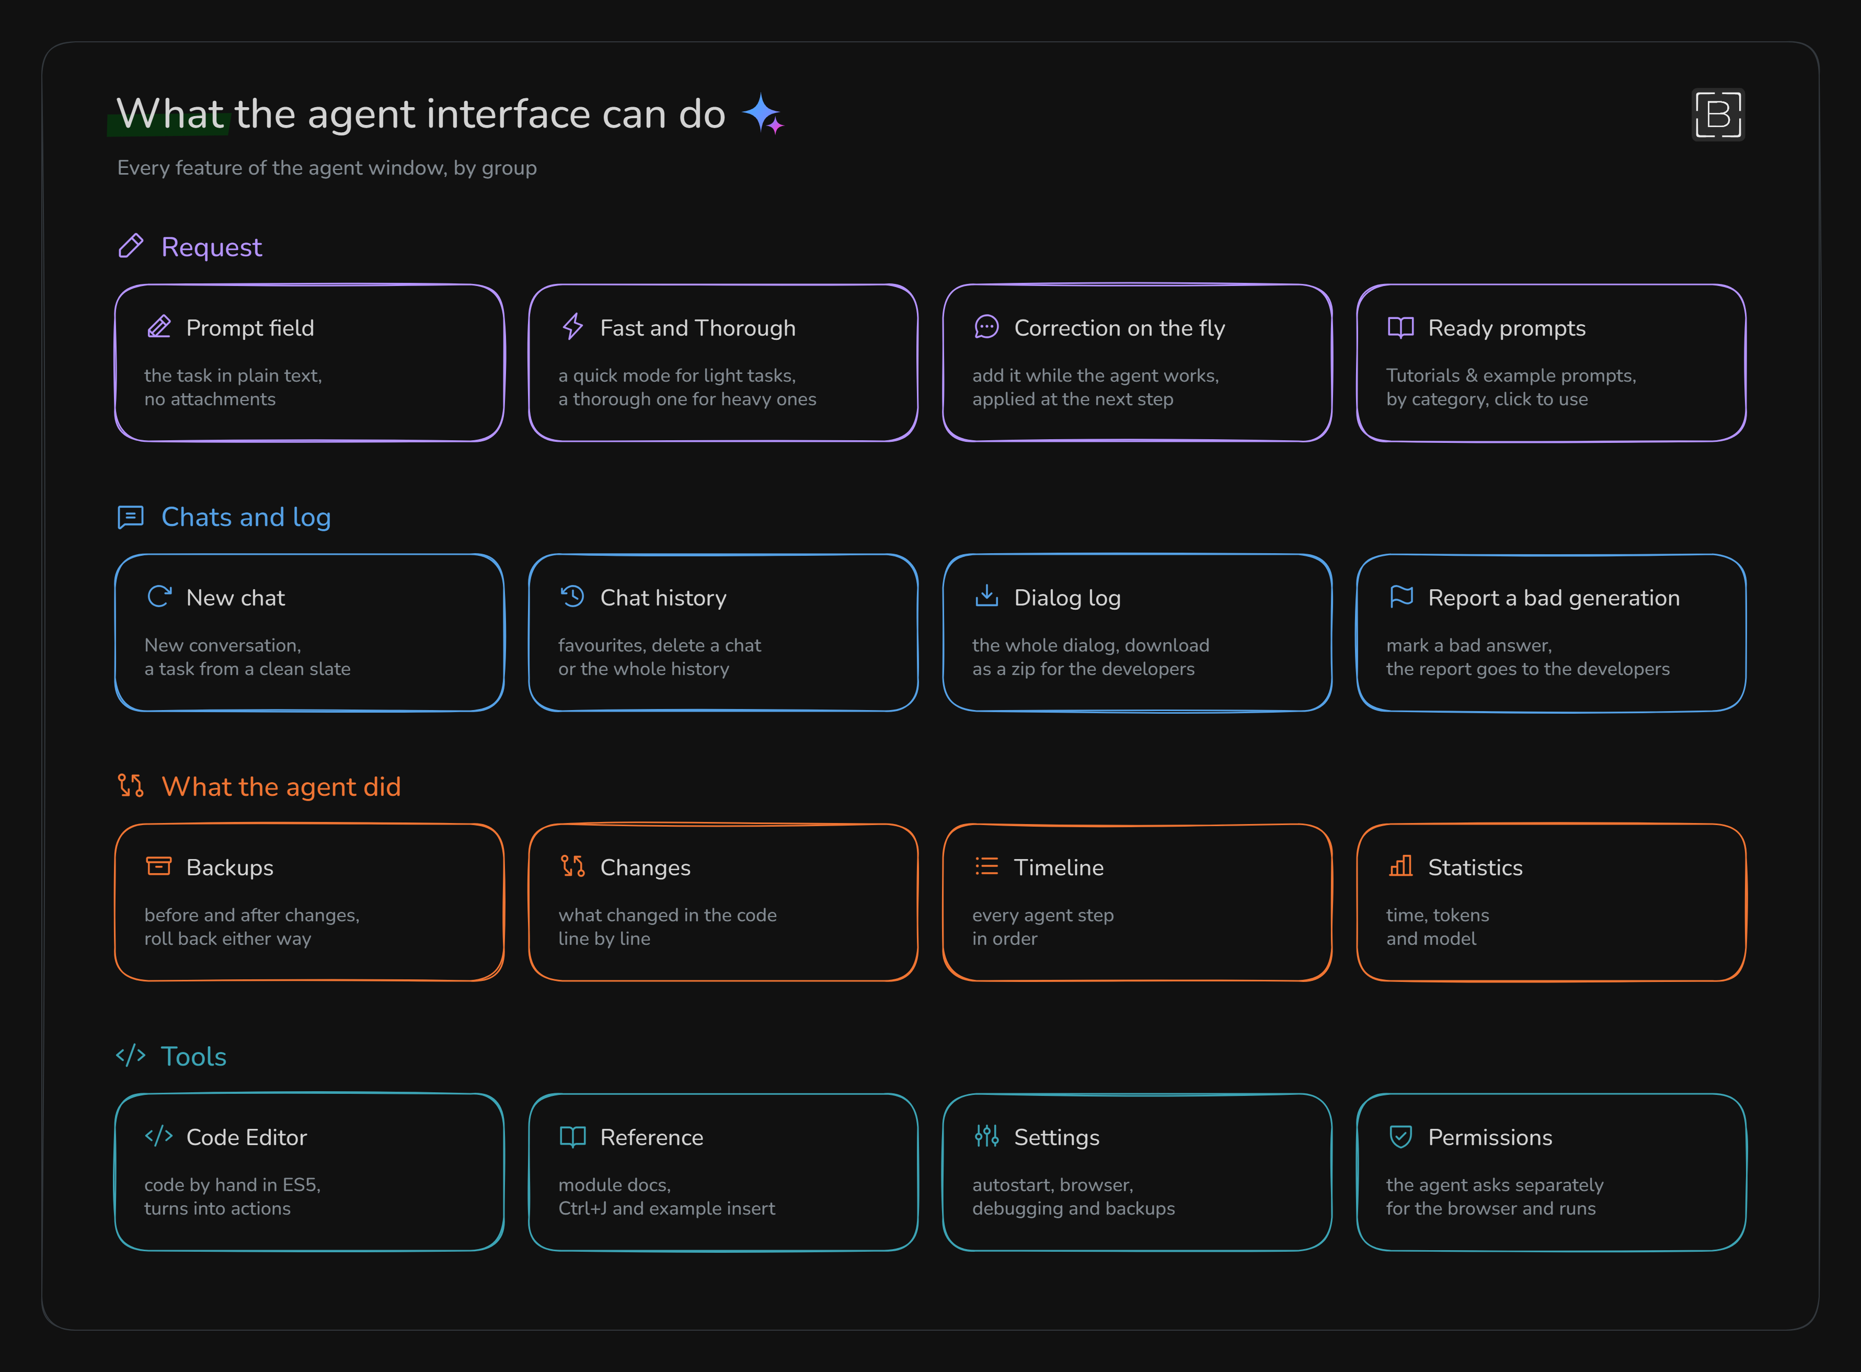Click the subtitle 'Every feature of the agent window, by group'

(x=326, y=168)
